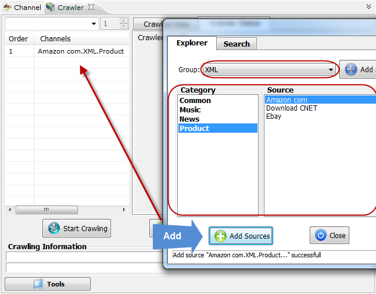The height and width of the screenshot is (294, 376).
Task: Click the Crawler tab globe icon
Action: (x=51, y=7)
